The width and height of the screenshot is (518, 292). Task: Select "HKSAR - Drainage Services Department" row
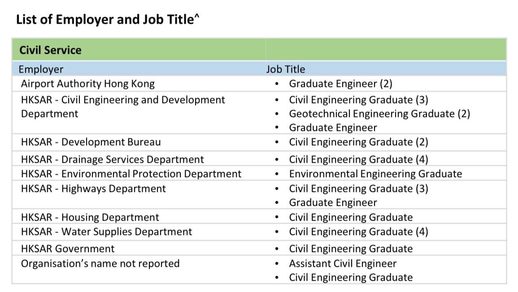[112, 160]
